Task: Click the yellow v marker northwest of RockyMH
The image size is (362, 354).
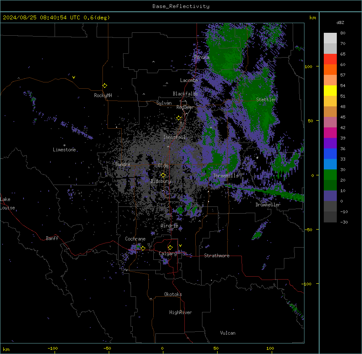Action: (x=73, y=77)
